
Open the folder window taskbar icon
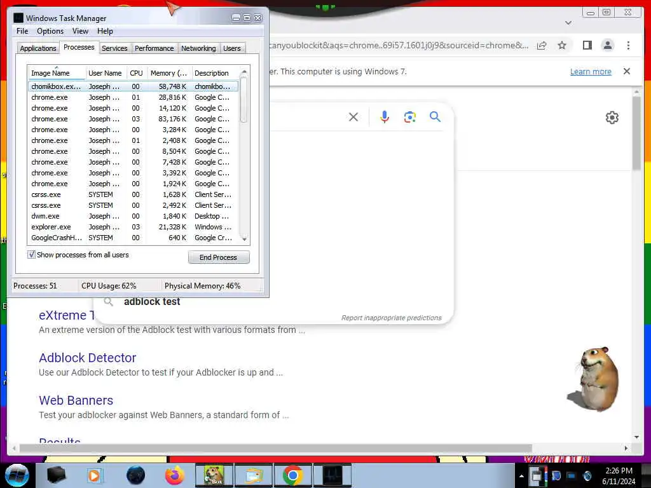[x=253, y=475]
